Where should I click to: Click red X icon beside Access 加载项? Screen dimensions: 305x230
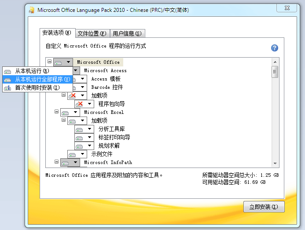tap(72, 96)
